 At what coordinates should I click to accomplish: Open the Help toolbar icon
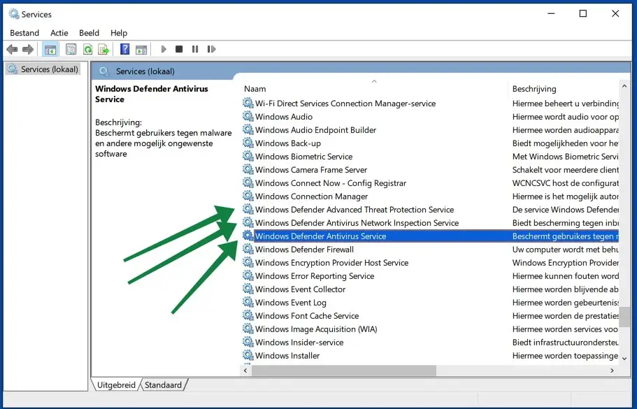pyautogui.click(x=124, y=50)
